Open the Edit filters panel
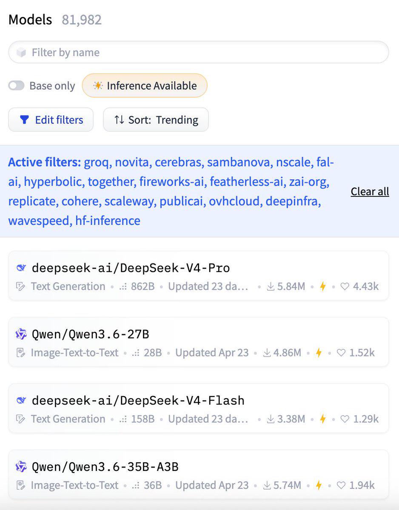Image resolution: width=399 pixels, height=510 pixels. [x=51, y=120]
